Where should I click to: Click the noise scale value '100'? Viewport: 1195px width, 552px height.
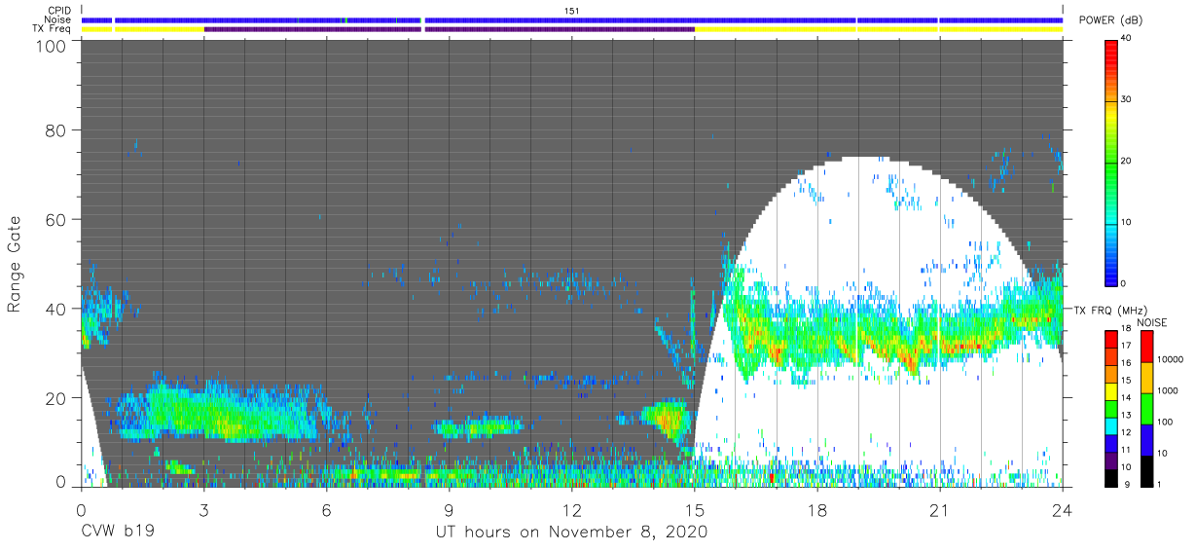pos(1165,422)
